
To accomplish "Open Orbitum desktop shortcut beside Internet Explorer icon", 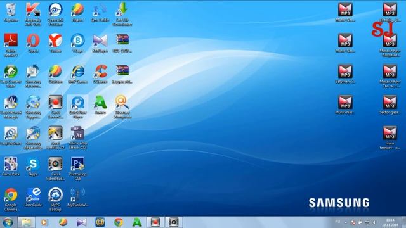I will point(55,74).
